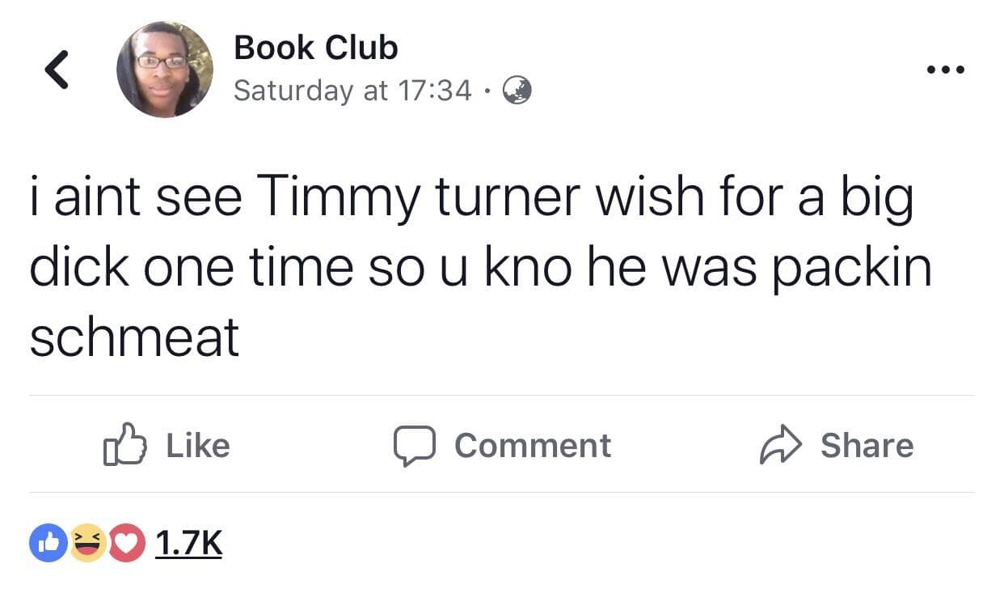Click the thumbs-up outline icon
Screen dimensions: 1004x589
[123, 446]
